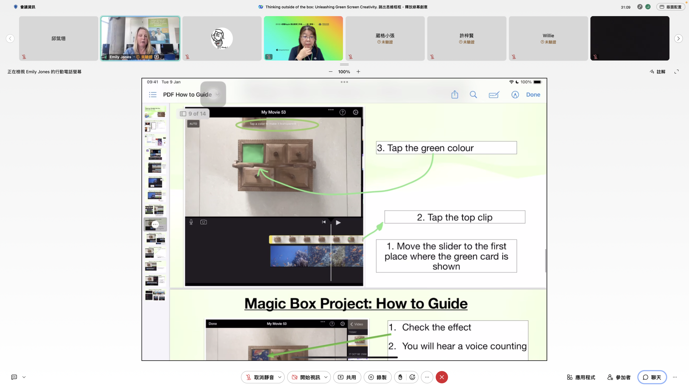
Task: Zoom in shared screen with plus
Action: click(358, 71)
